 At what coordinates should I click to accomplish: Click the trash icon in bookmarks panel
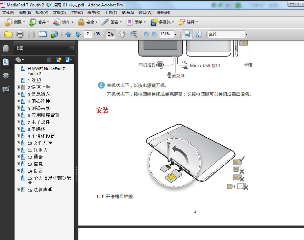(49, 60)
